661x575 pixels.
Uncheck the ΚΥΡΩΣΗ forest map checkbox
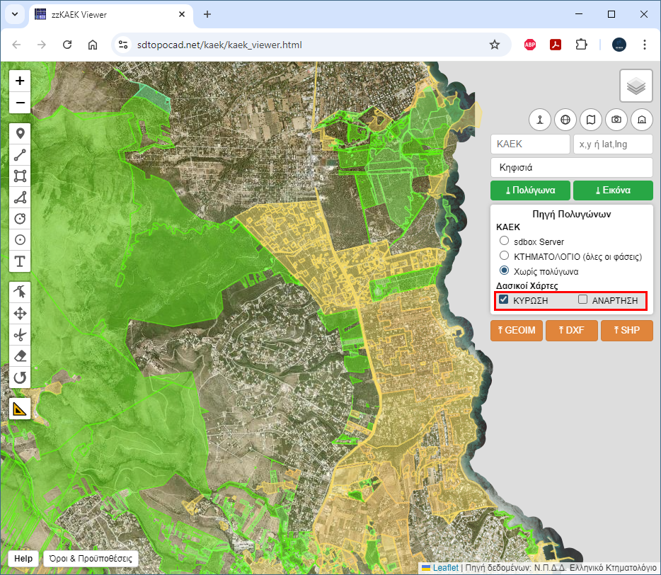click(x=504, y=300)
